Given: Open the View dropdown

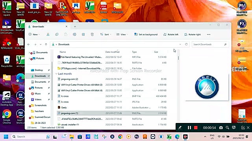Looking at the screenshot, I should (122, 34).
